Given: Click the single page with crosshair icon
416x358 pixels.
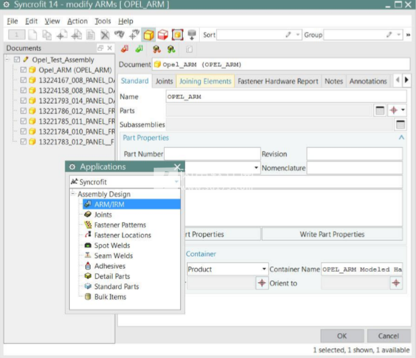Looking at the screenshot, I should click(61, 35).
